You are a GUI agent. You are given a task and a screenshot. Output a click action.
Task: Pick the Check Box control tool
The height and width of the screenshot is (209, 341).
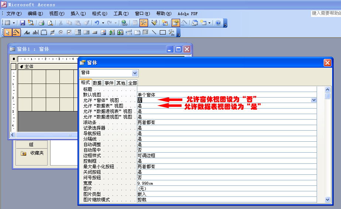69,32
